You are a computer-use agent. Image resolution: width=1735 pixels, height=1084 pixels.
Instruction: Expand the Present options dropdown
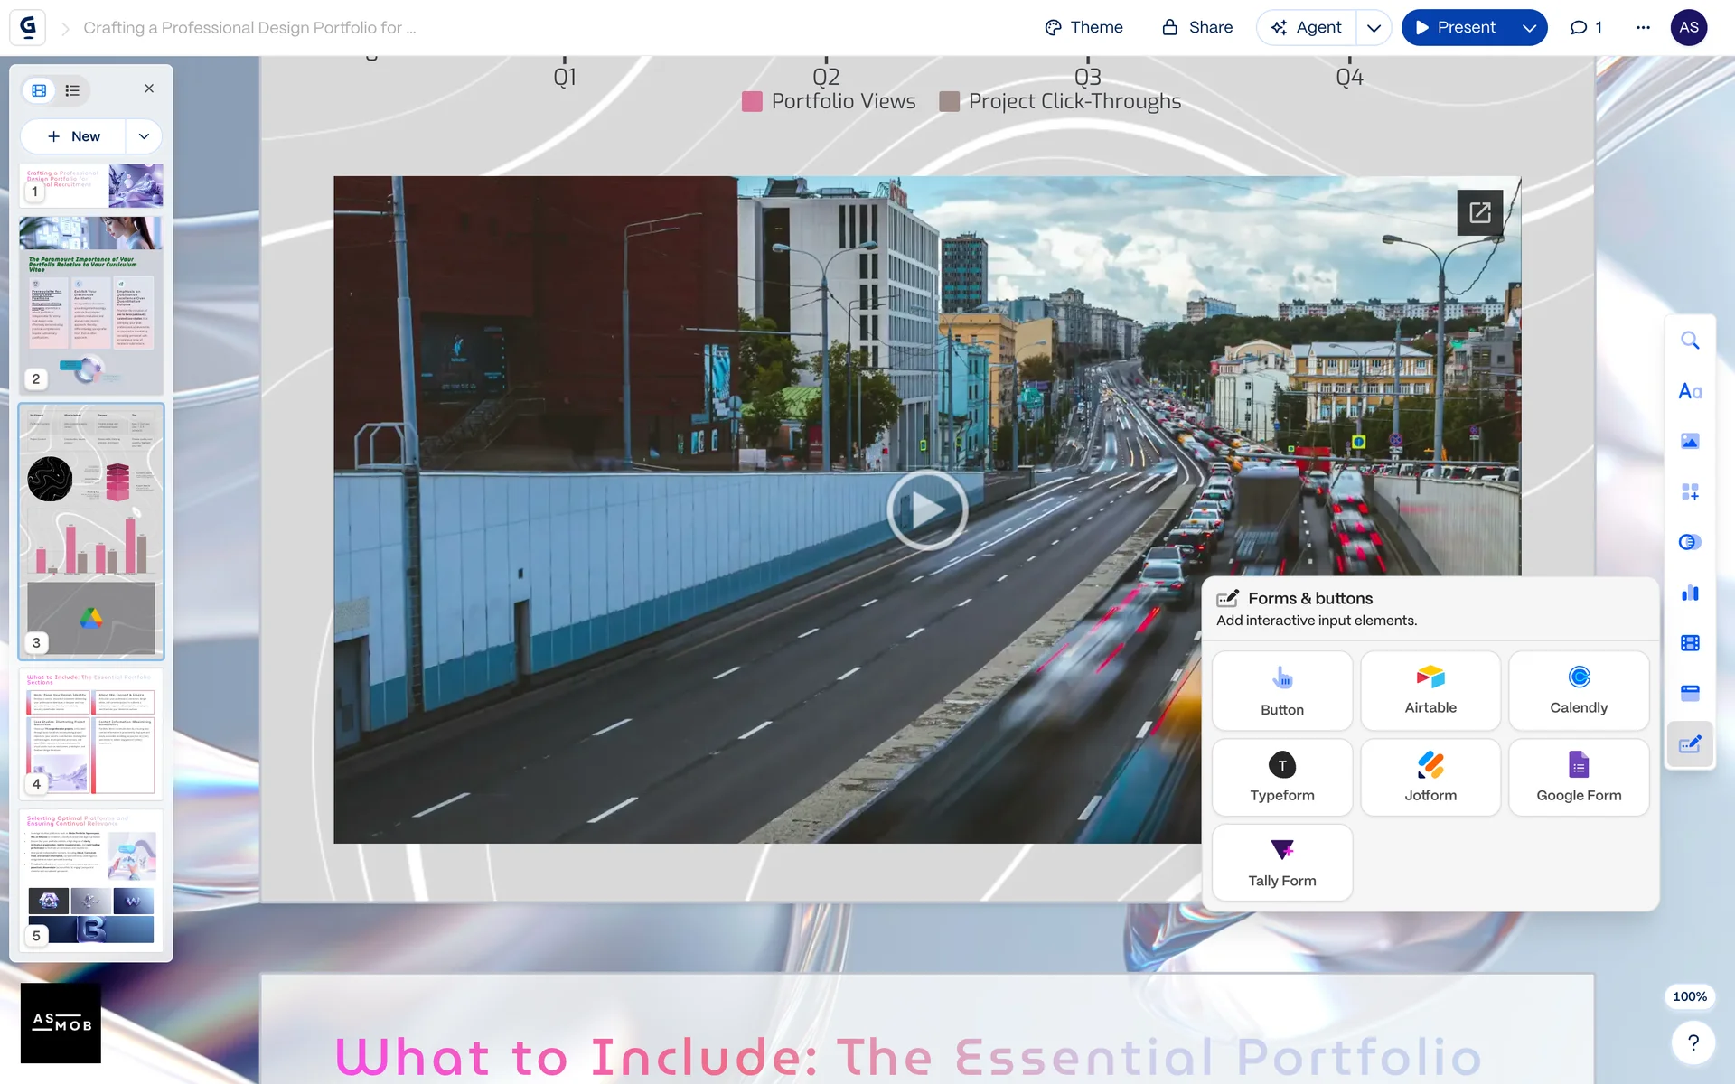(x=1529, y=27)
